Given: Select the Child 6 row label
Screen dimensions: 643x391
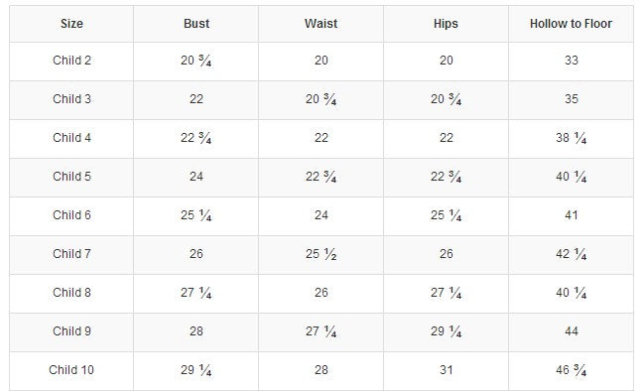Looking at the screenshot, I should coord(71,215).
